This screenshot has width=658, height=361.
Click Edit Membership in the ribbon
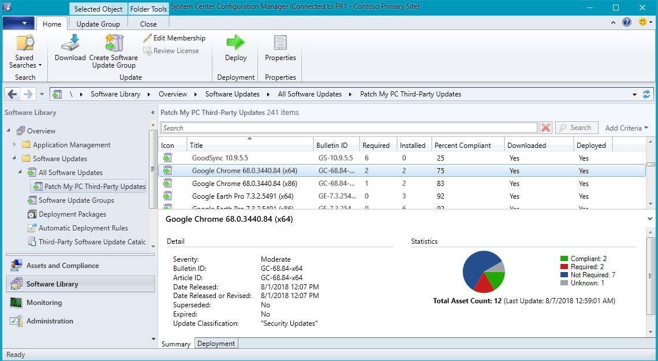pyautogui.click(x=174, y=38)
